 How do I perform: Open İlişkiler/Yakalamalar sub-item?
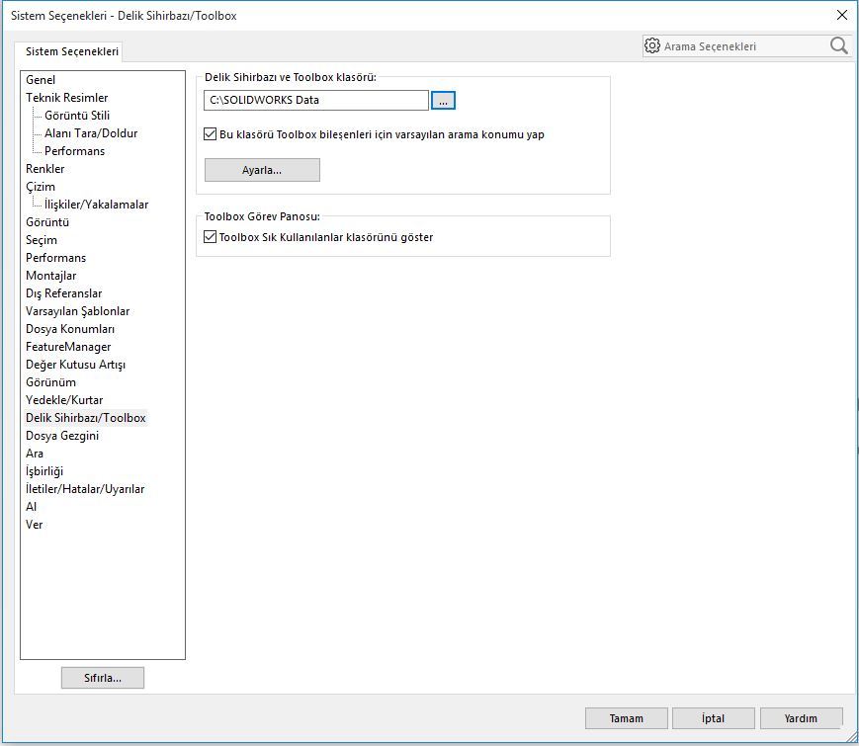(97, 205)
